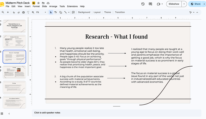Open comments panel icon
This screenshot has width=206, height=119.
pyautogui.click(x=150, y=4)
